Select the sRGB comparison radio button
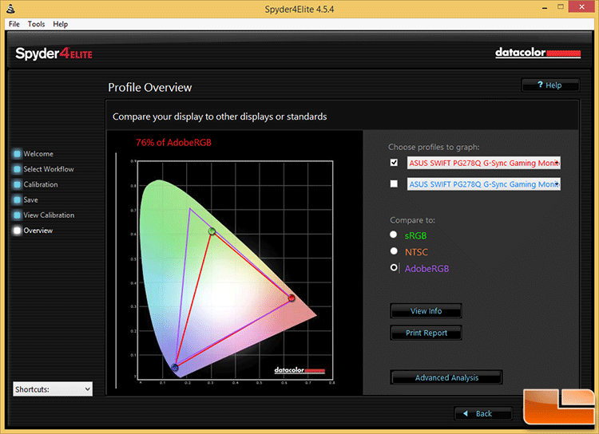Screen dimensions: 599x434 click(394, 235)
